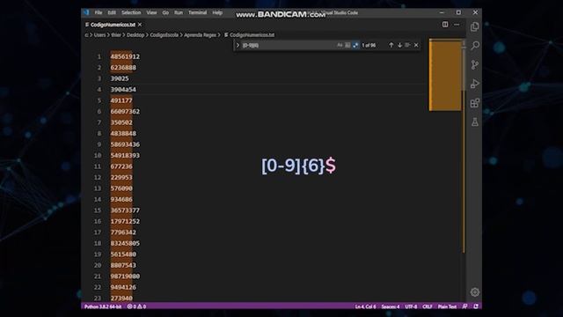Screen dimensions: 563x317
Task: Click line 3 text 39025
Action: (120, 78)
